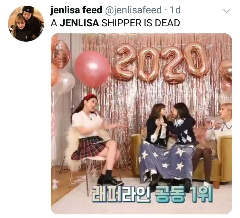The width and height of the screenshot is (240, 218).
Task: Tap the Korean caption '래퍼라인 공동 1위'
Action: coord(152,194)
